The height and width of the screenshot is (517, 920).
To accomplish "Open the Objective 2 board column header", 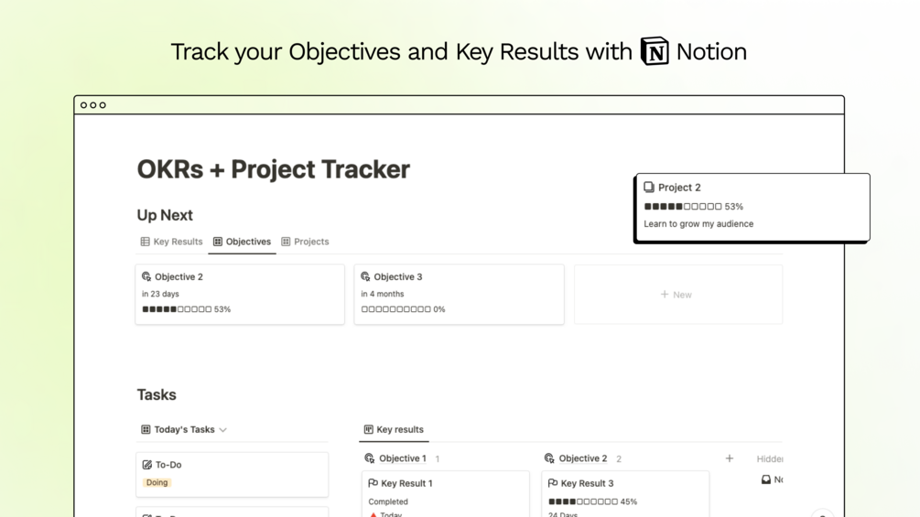I will 582,458.
